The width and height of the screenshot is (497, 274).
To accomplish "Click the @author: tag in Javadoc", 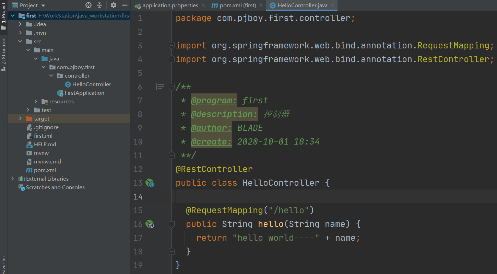I will click(x=212, y=128).
